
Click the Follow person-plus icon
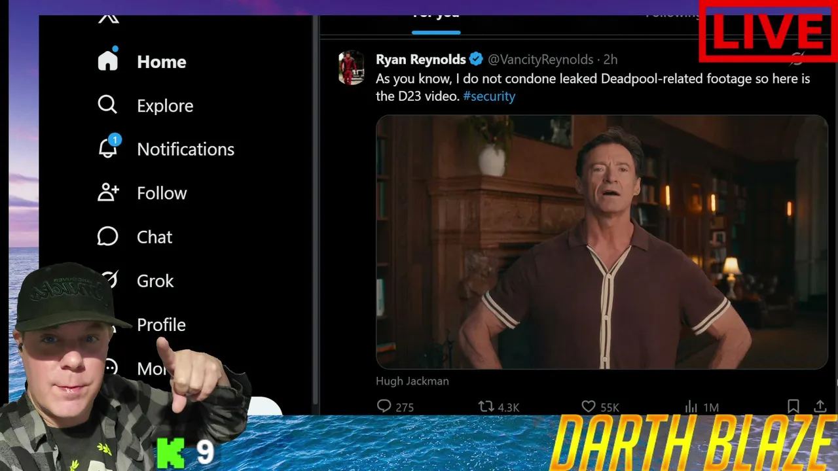[108, 192]
